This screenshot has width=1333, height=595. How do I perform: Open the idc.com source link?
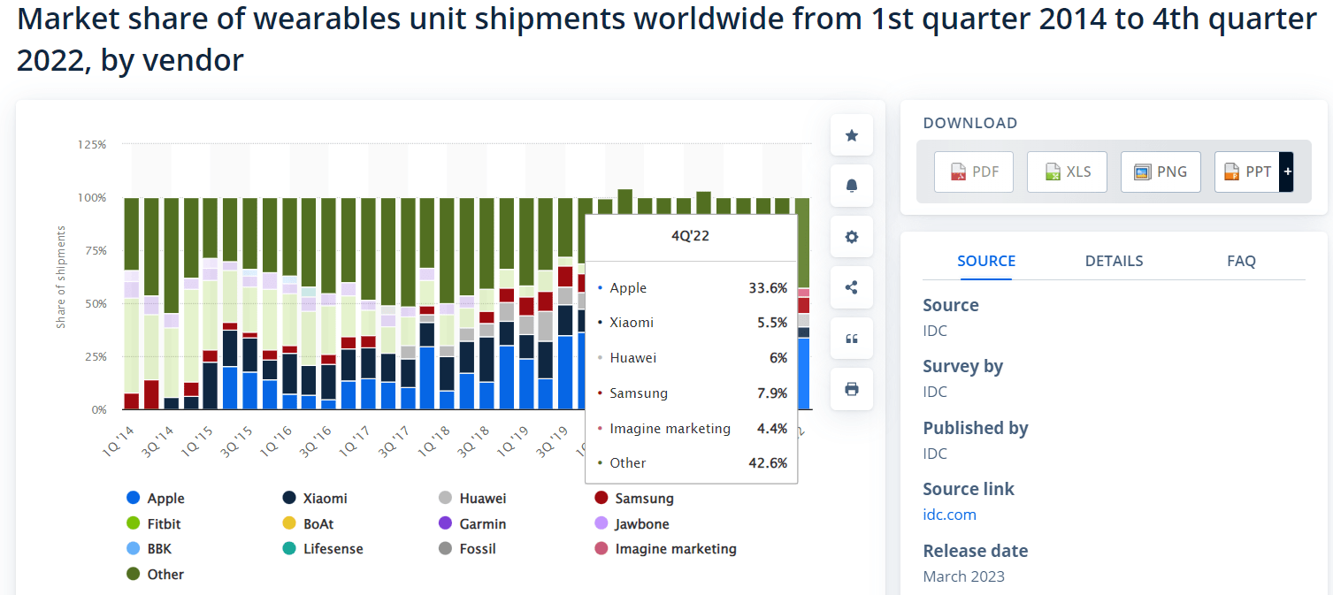tap(949, 515)
